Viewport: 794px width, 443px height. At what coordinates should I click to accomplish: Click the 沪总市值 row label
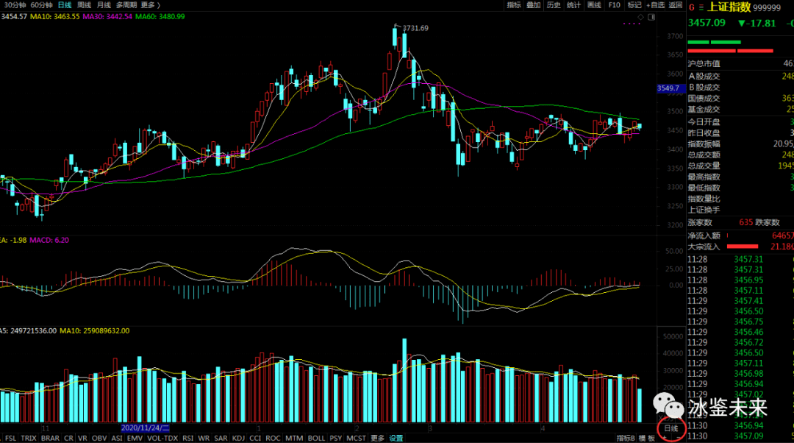(x=704, y=64)
